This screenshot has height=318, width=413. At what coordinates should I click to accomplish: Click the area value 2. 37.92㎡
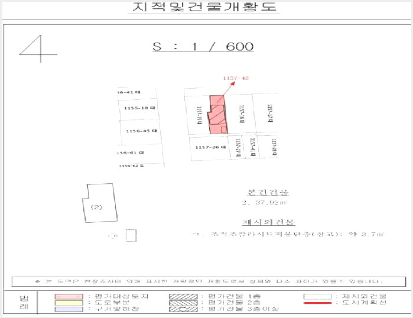point(264,203)
